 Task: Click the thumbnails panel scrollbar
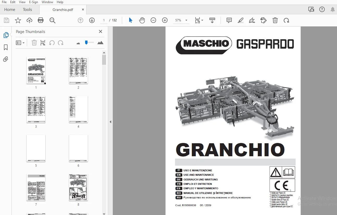(x=104, y=60)
